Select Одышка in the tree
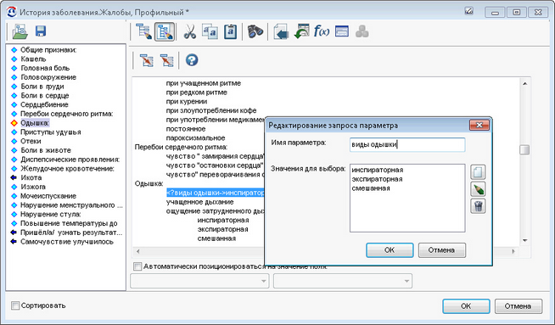 pyautogui.click(x=35, y=123)
